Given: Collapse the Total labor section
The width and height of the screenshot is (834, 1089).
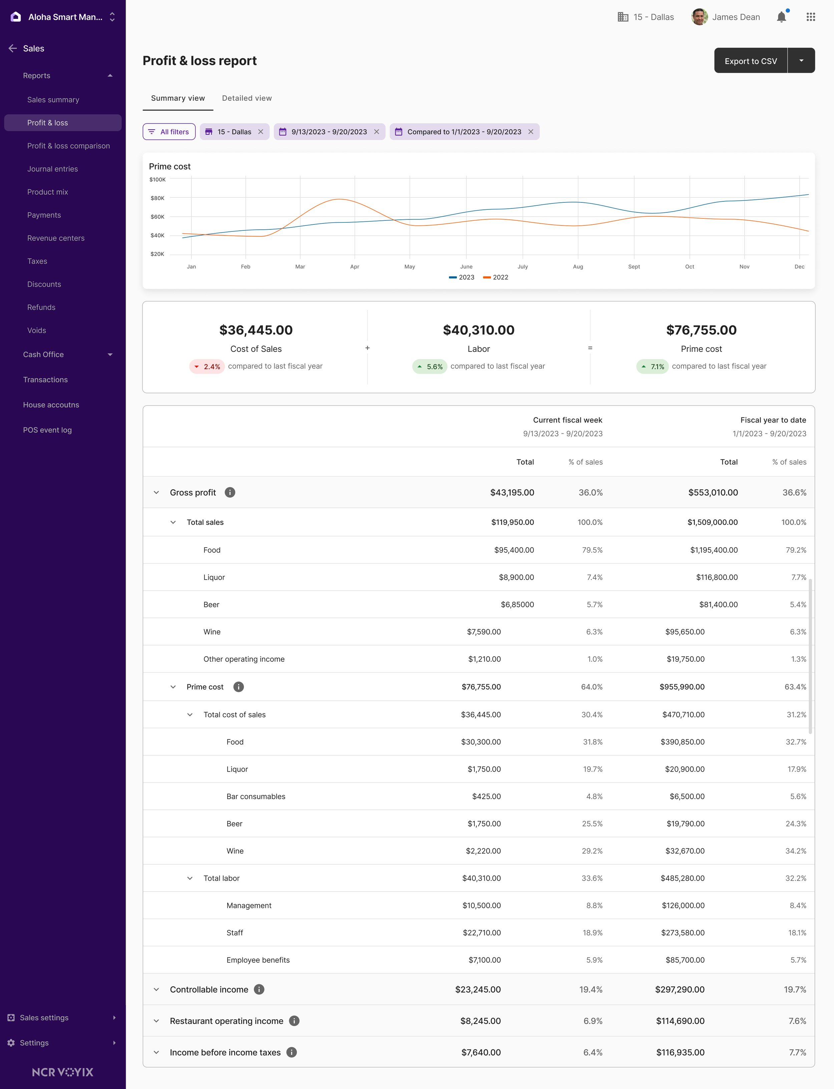Looking at the screenshot, I should [x=189, y=878].
